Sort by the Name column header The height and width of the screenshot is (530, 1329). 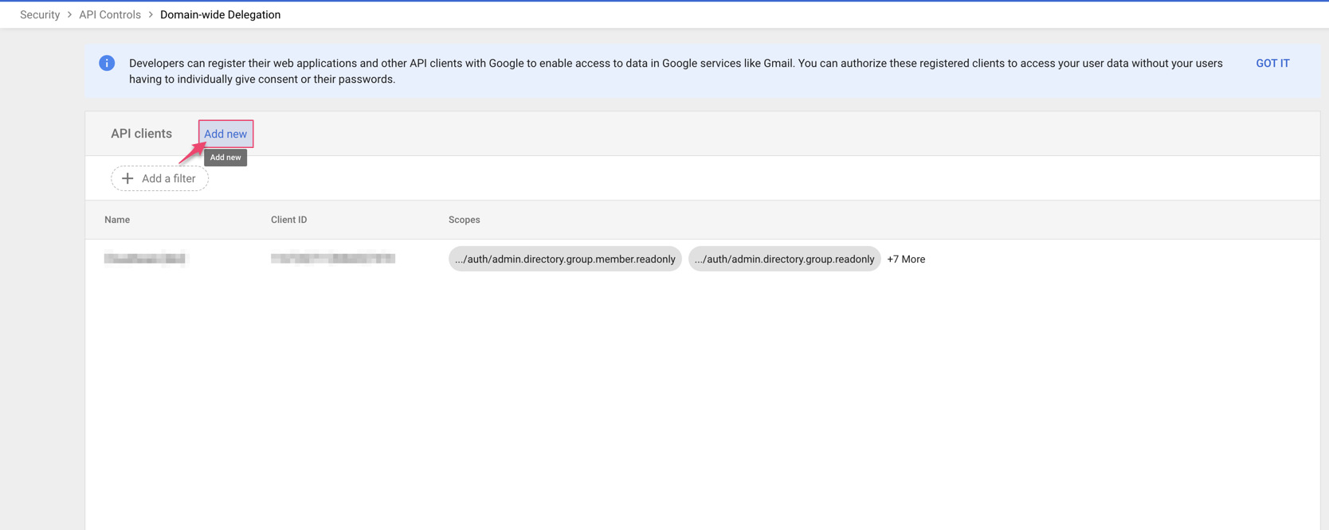117,220
